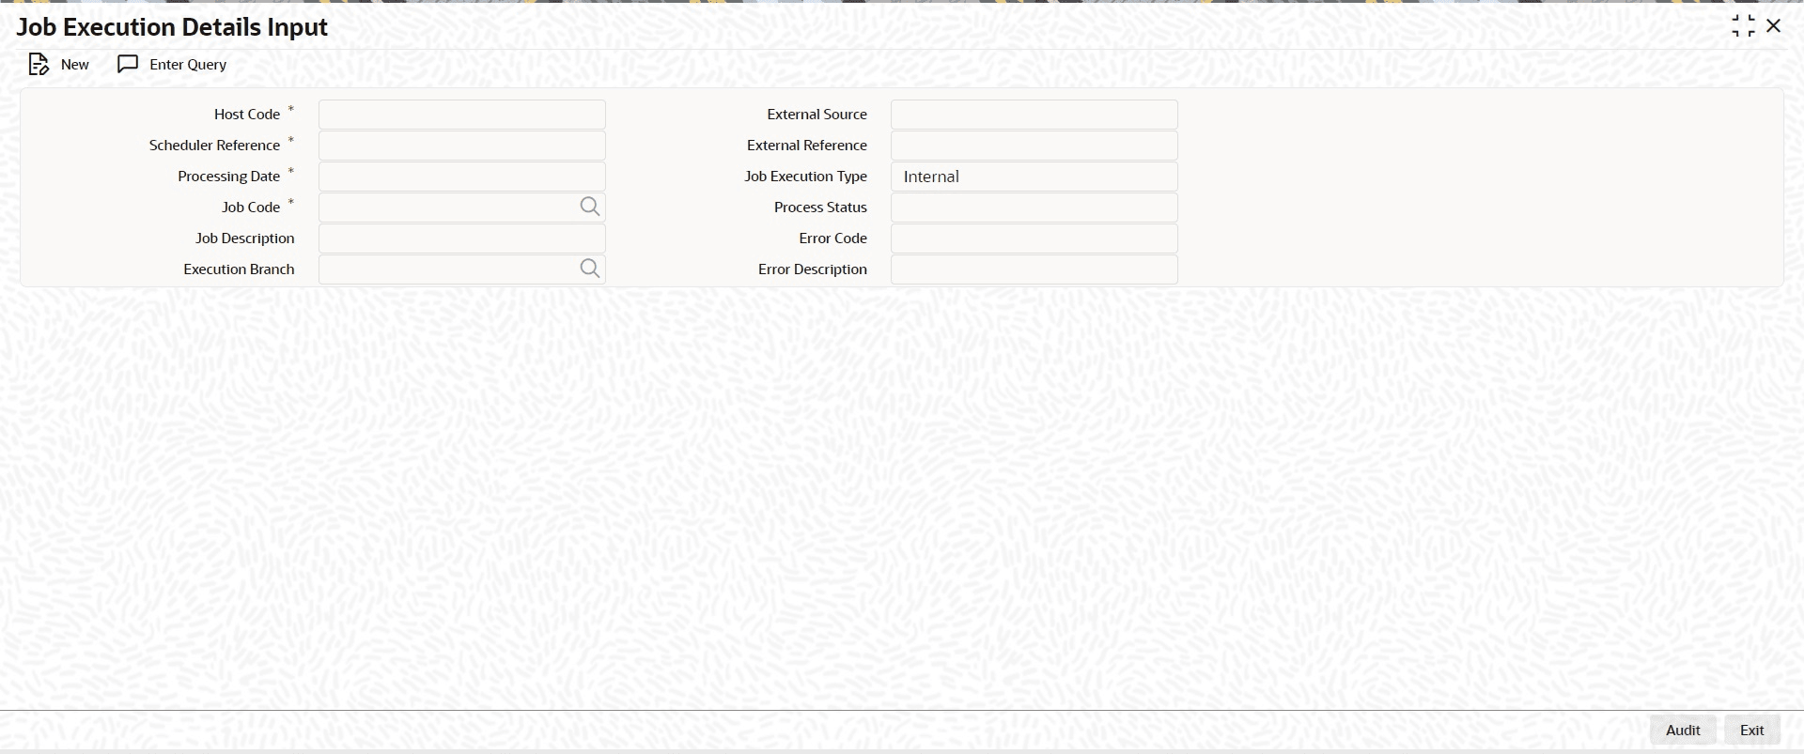Click the 'External Source' label
Viewport: 1804px width, 754px height.
tap(817, 114)
